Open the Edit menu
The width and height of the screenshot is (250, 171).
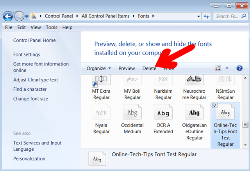(x=21, y=27)
